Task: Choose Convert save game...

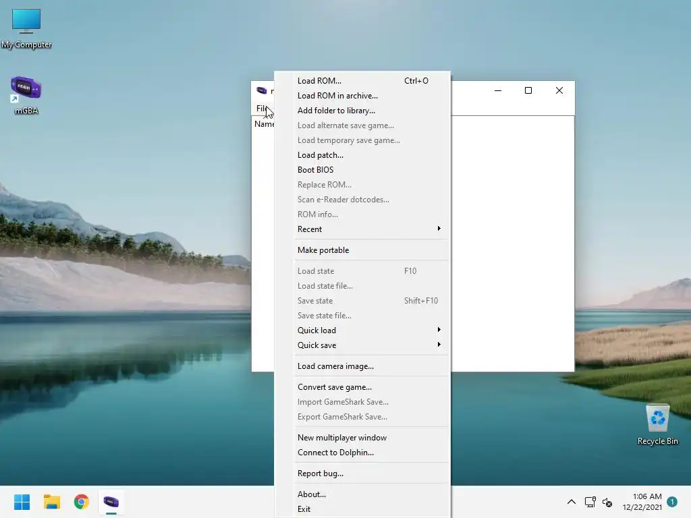Action: click(362, 387)
